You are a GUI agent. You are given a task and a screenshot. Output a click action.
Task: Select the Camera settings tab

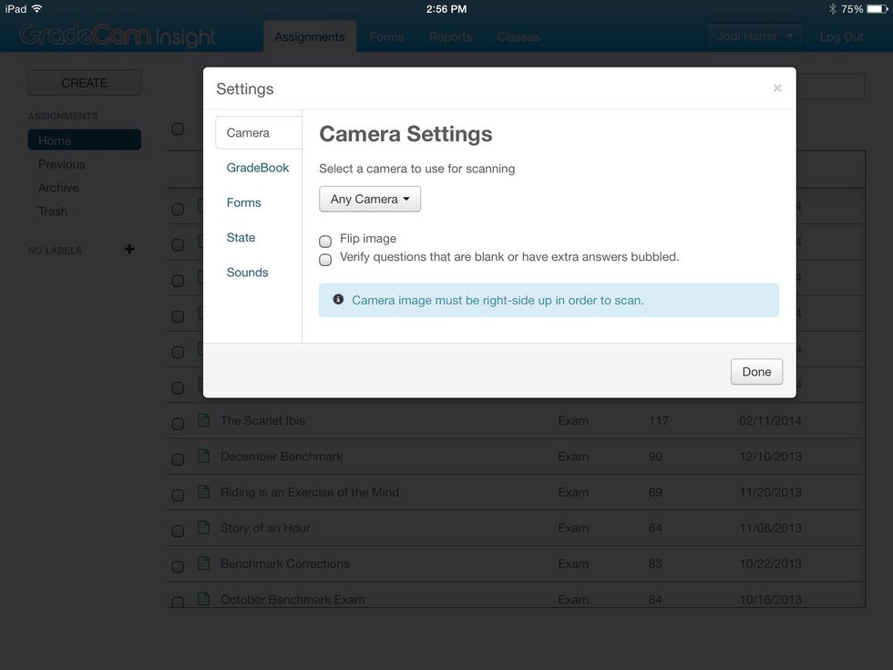tap(258, 133)
